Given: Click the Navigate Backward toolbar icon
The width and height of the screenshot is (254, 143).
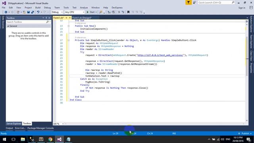Looking at the screenshot, I should tap(6, 12).
